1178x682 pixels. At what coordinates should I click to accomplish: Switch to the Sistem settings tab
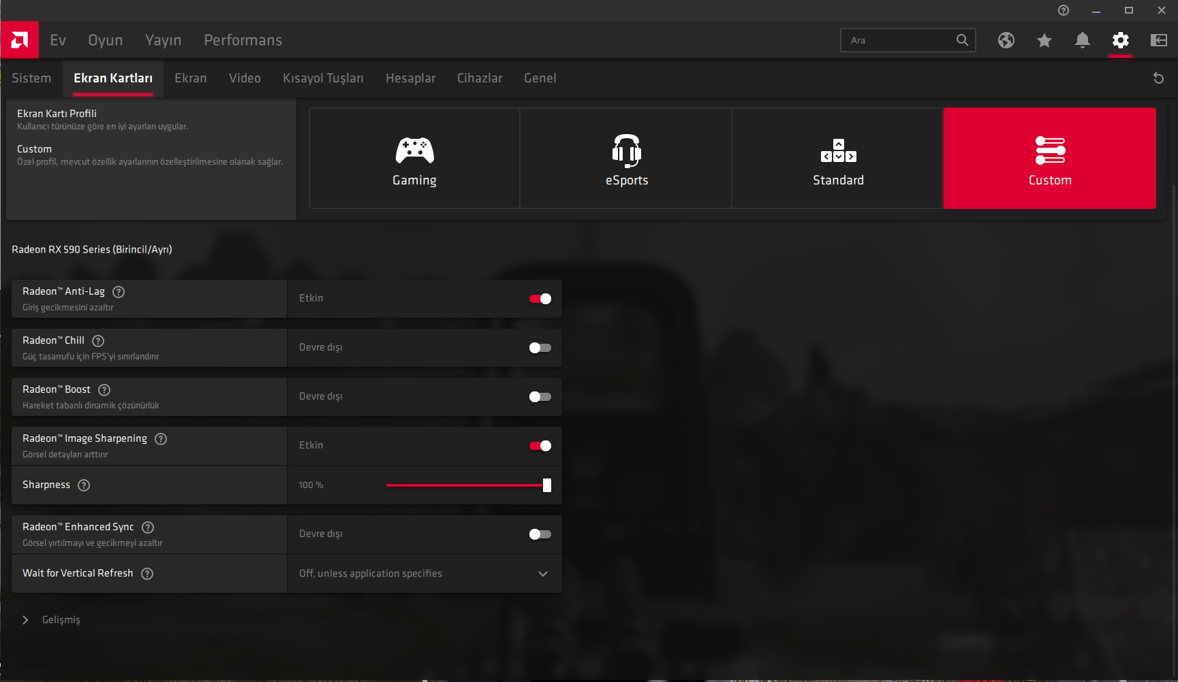point(31,78)
